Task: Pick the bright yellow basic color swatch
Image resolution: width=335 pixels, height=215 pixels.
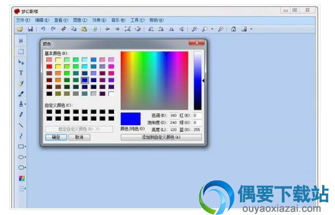Action: pos(58,66)
